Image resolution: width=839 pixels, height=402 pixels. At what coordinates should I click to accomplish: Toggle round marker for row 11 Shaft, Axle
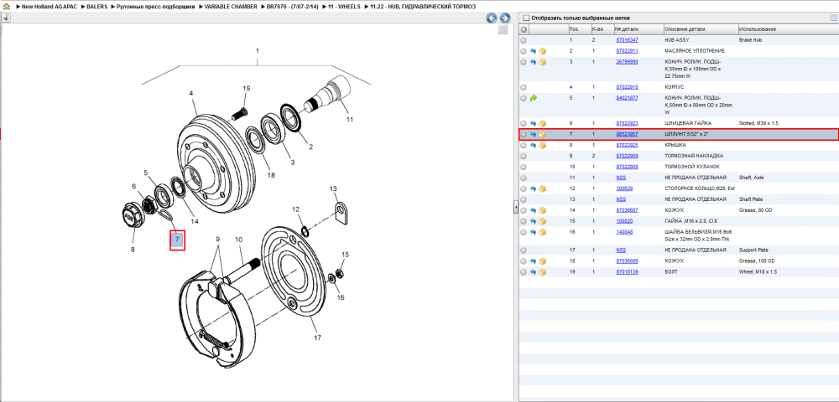click(x=524, y=178)
